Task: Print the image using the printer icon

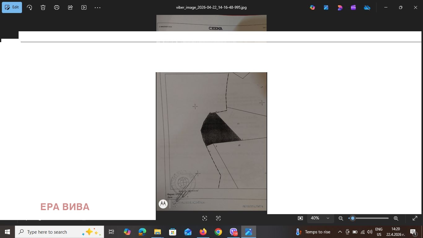Action: click(57, 7)
